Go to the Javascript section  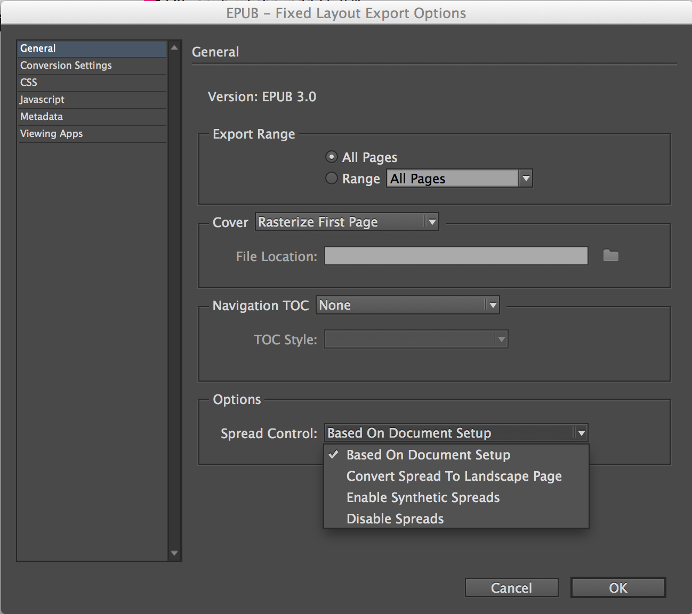pos(42,100)
